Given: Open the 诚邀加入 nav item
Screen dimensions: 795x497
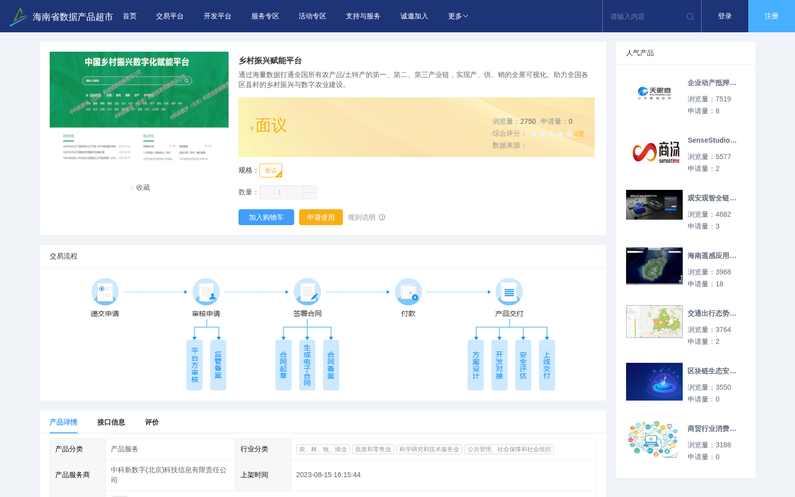Looking at the screenshot, I should pos(414,16).
